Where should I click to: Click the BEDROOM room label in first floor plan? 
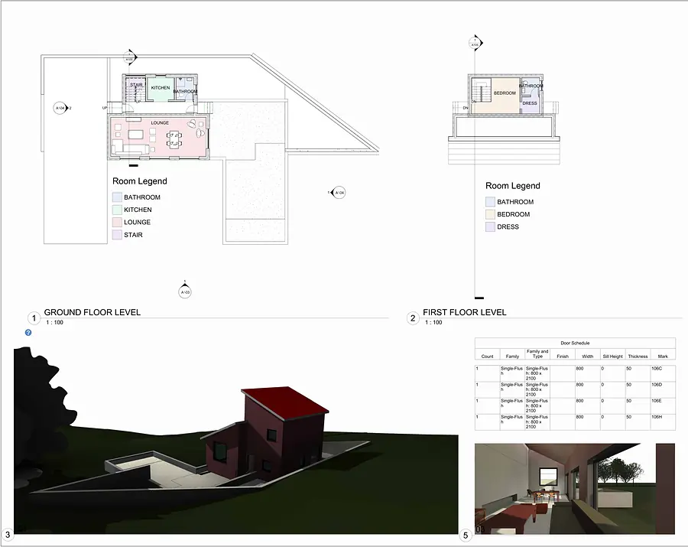pyautogui.click(x=505, y=93)
